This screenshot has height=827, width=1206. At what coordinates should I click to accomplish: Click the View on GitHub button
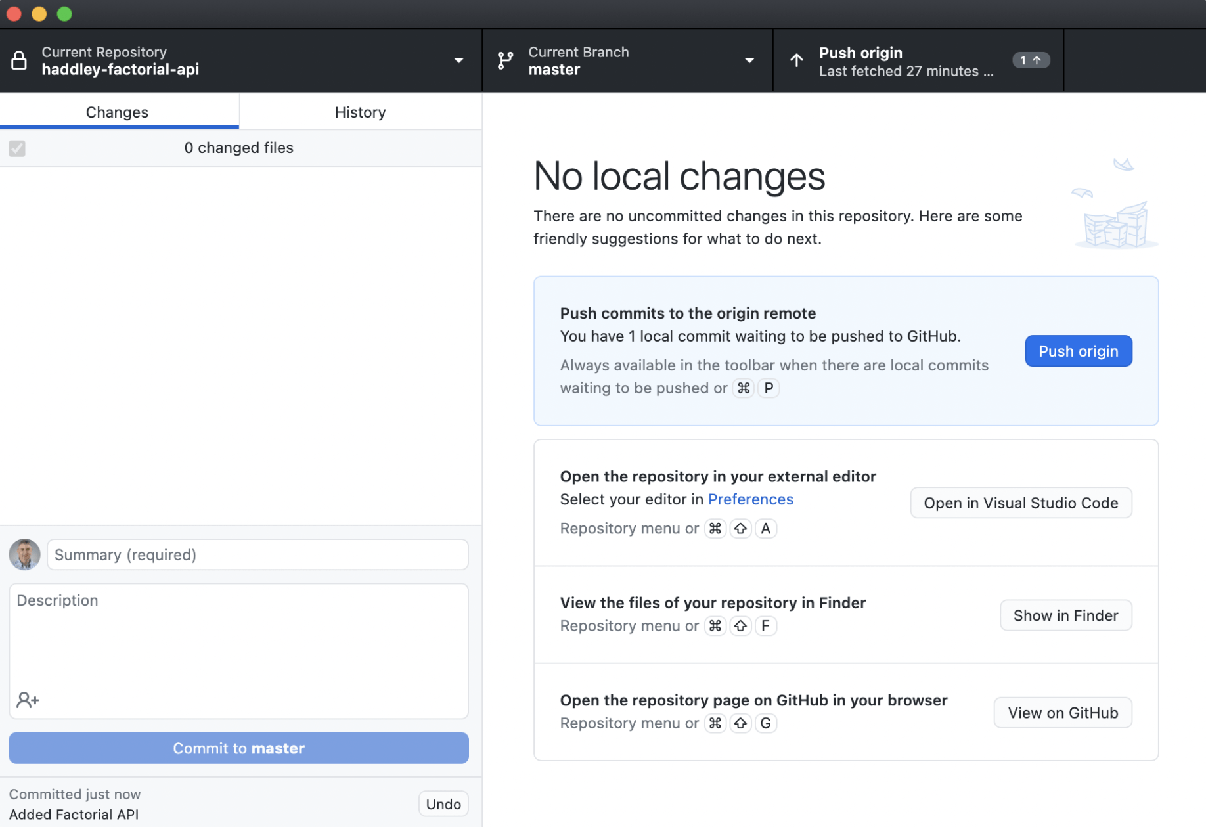pos(1062,713)
